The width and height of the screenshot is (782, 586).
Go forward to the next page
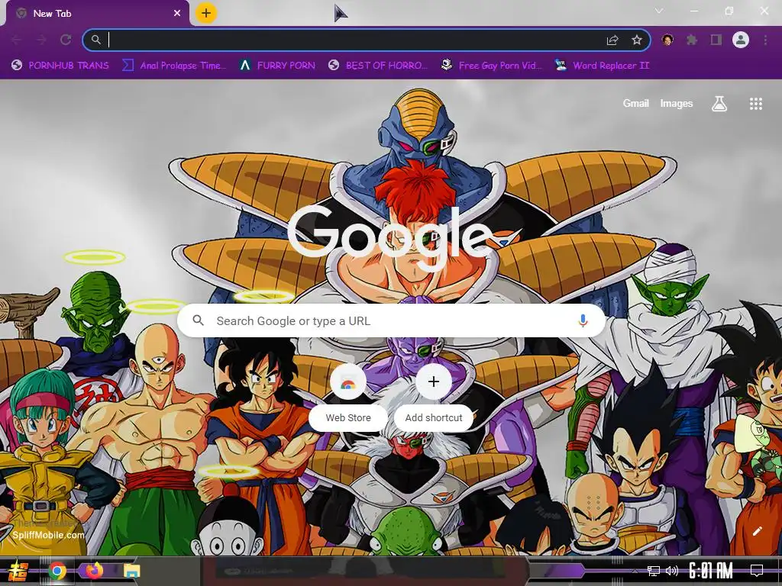point(41,40)
